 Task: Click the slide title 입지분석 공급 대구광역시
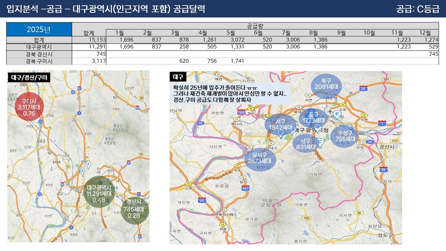[106, 9]
